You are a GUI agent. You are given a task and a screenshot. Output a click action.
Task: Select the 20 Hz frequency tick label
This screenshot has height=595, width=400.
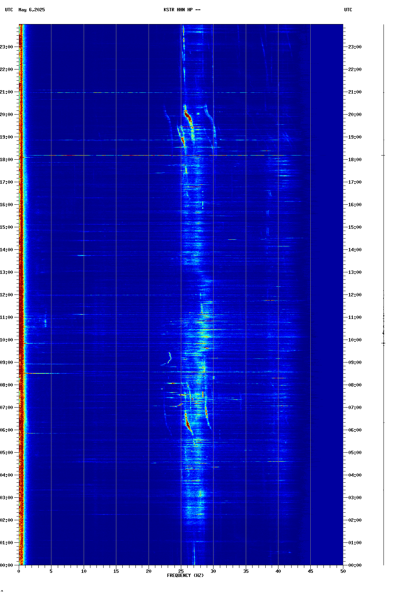click(x=149, y=571)
